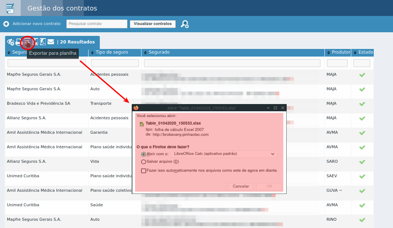Check Fazer isso automaticamente checkbox

point(144,171)
